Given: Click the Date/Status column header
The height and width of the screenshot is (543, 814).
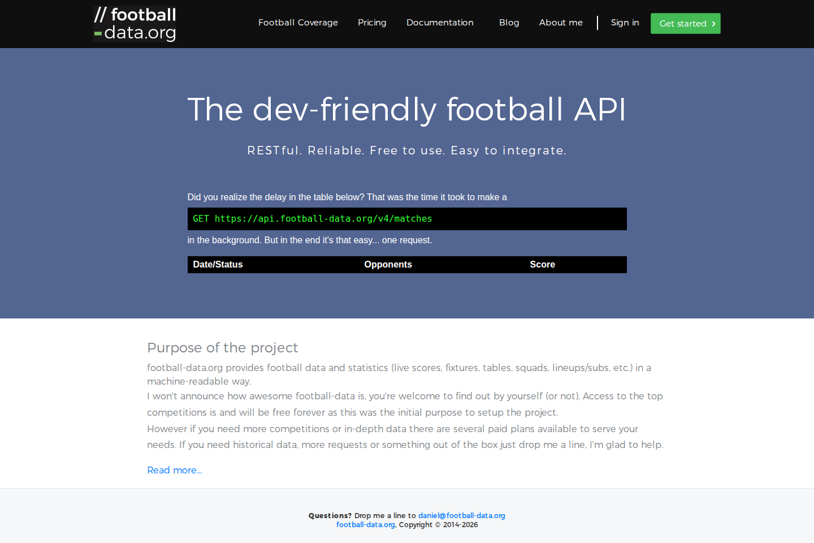Looking at the screenshot, I should (218, 265).
